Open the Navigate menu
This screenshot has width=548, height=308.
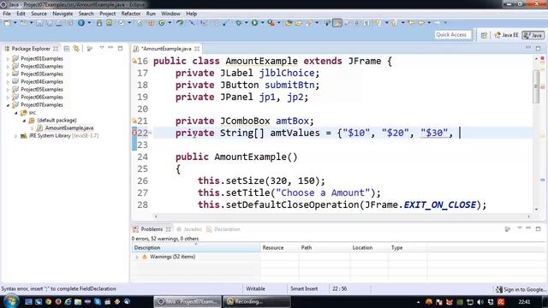coord(63,14)
